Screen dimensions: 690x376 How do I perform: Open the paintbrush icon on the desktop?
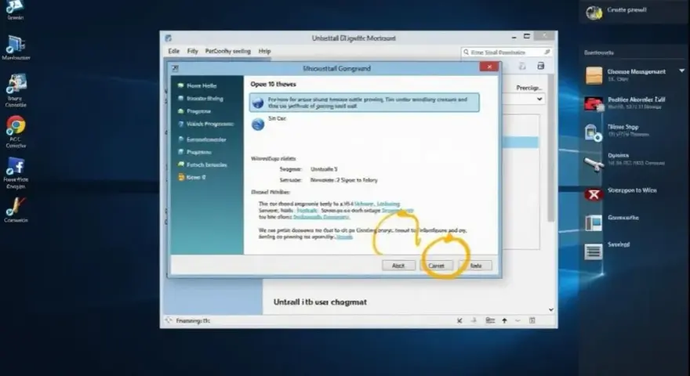(16, 206)
